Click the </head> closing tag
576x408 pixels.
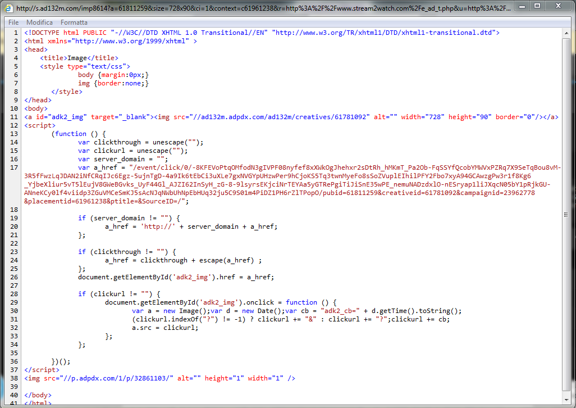pyautogui.click(x=38, y=101)
